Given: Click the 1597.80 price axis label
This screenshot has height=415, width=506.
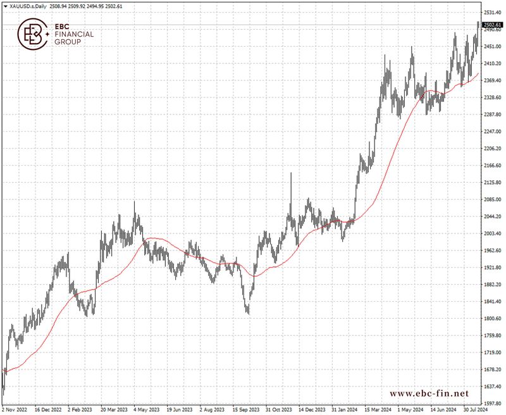Looking at the screenshot, I should pyautogui.click(x=493, y=403).
